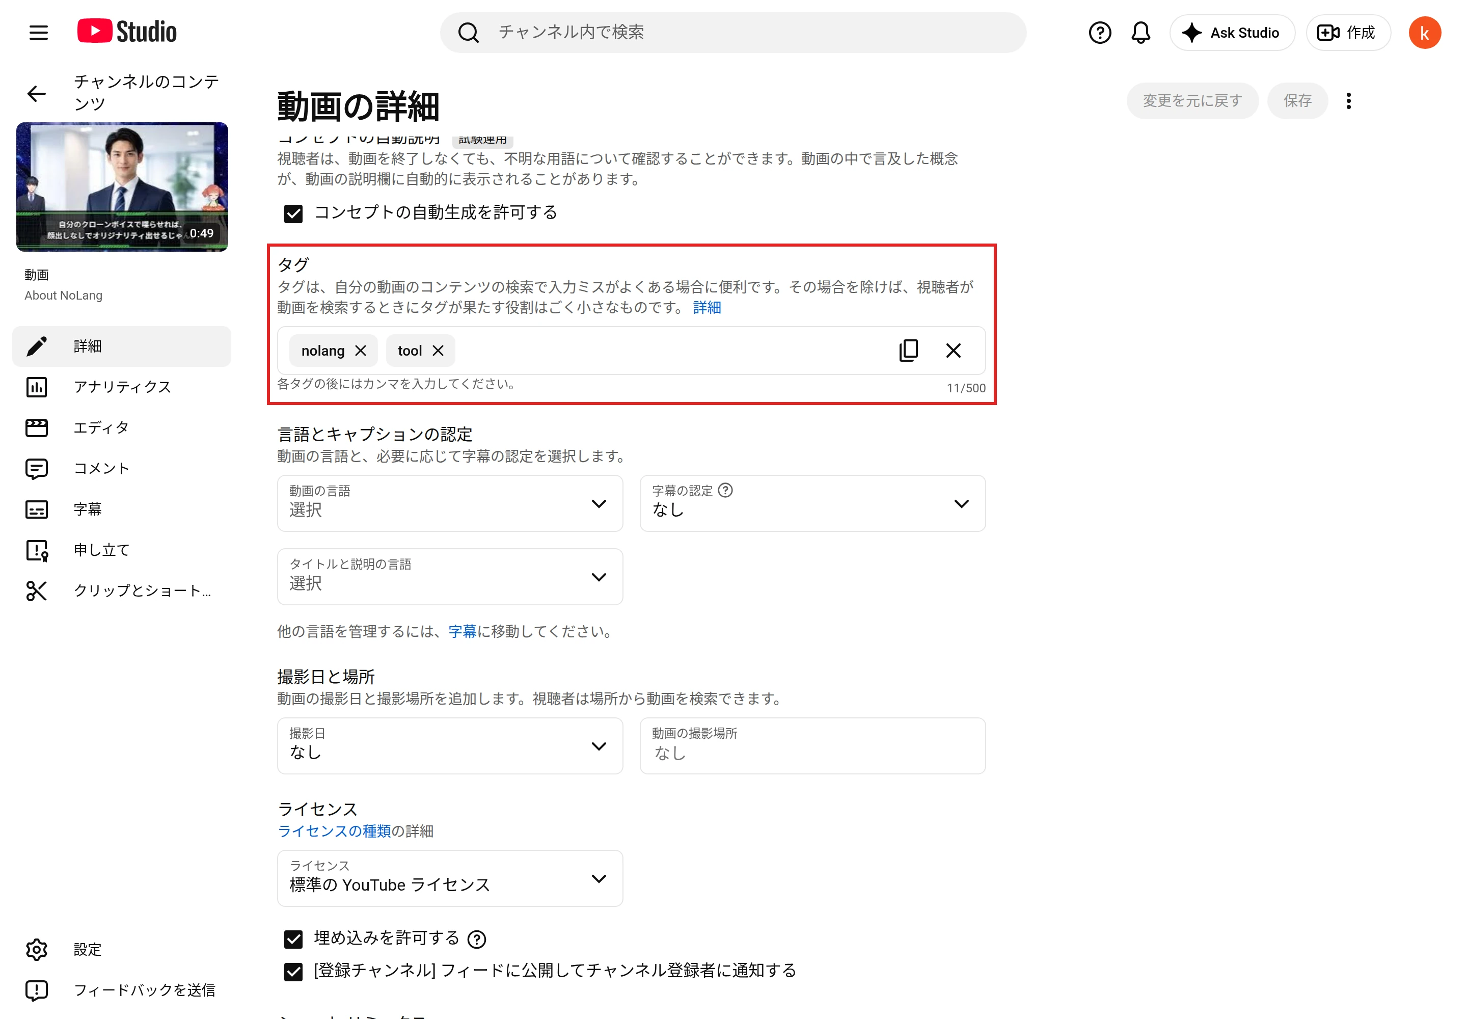Image resolution: width=1467 pixels, height=1019 pixels.
Task: Open the notifications bell
Action: [1140, 33]
